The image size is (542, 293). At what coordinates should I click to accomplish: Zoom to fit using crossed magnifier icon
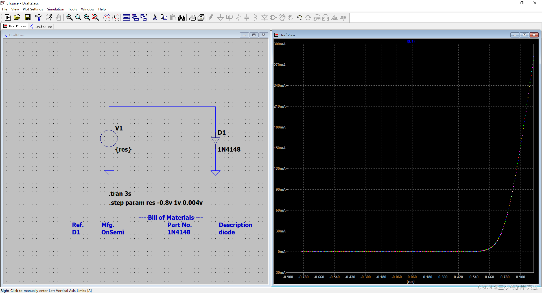tap(96, 17)
